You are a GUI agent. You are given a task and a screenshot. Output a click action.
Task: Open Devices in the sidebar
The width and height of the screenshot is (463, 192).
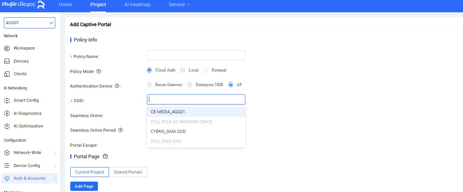pos(21,61)
